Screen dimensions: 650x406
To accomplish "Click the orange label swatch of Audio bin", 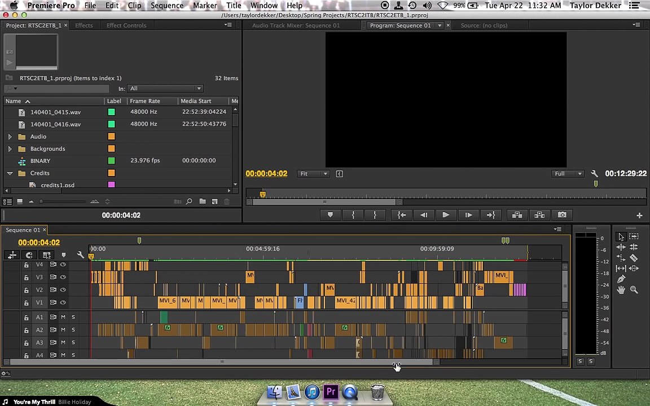I will coord(112,136).
